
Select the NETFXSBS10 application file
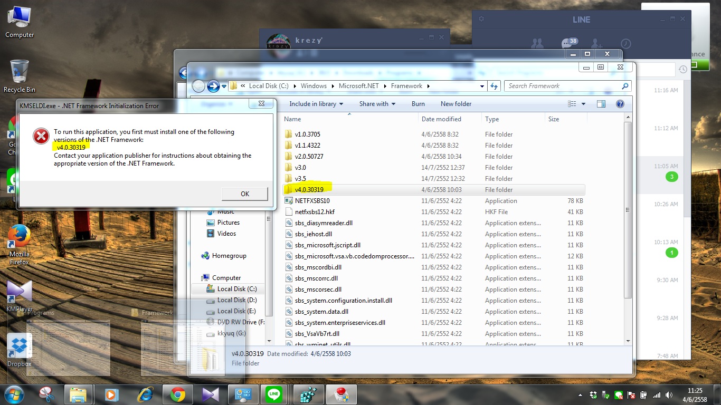[434, 201]
